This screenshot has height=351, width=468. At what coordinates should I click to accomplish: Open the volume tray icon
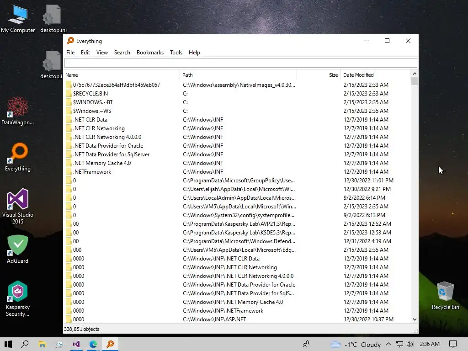(x=410, y=344)
